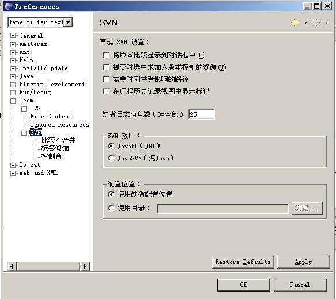
Task: Click Restore Defaults button
Action: [x=243, y=262]
